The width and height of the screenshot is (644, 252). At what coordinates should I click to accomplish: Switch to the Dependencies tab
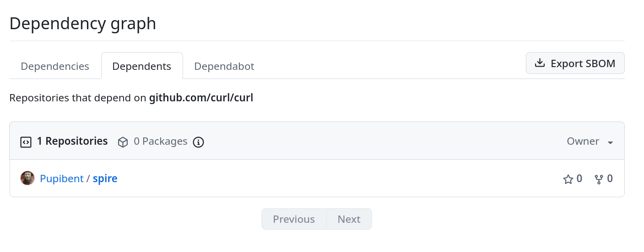(x=55, y=66)
